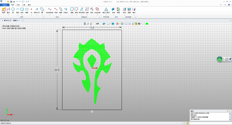The width and height of the screenshot is (232, 125).
Task: Toggle the red grid display icon
Action: tap(117, 24)
